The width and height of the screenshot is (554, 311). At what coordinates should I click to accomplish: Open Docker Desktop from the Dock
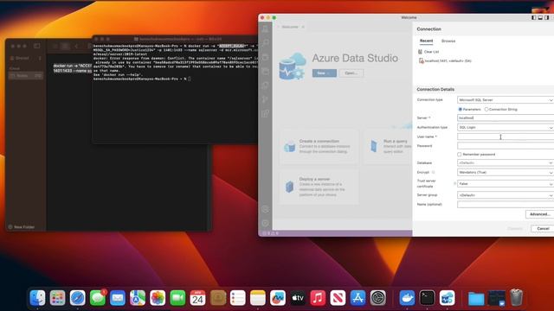407,298
